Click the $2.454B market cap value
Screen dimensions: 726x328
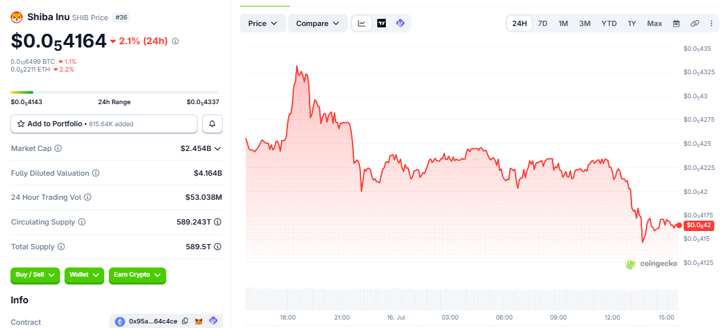coord(196,148)
